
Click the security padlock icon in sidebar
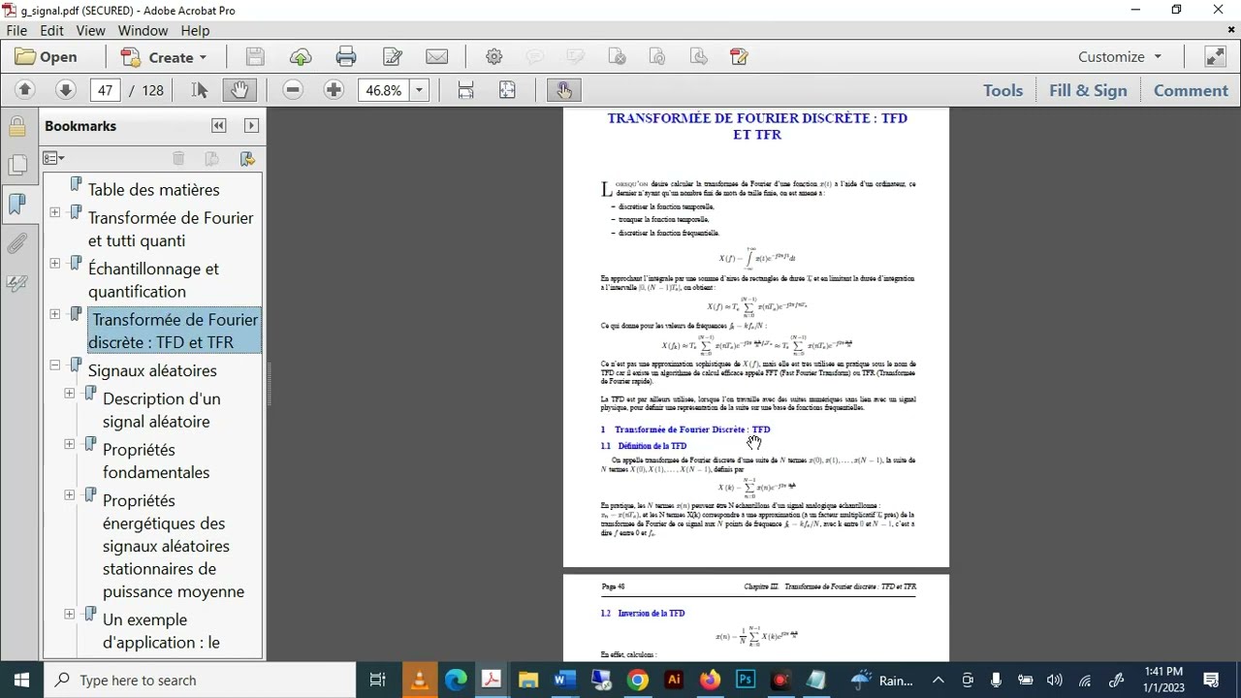pyautogui.click(x=16, y=126)
